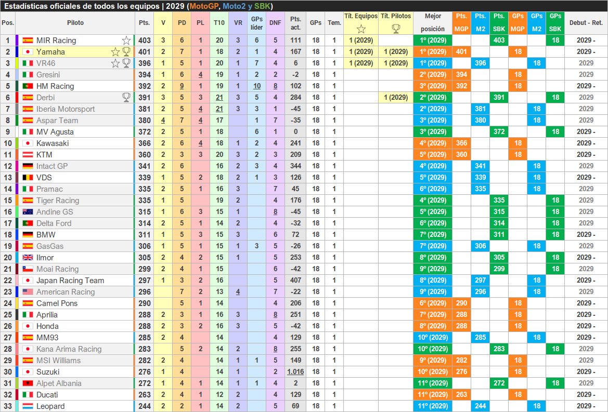The image size is (608, 412).
Task: Click the underlined 10 in HM Racing row
Action: pyautogui.click(x=257, y=86)
